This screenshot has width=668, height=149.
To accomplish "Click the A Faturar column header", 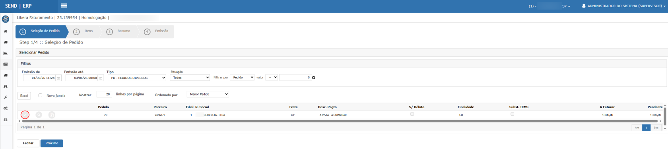I will [607, 107].
